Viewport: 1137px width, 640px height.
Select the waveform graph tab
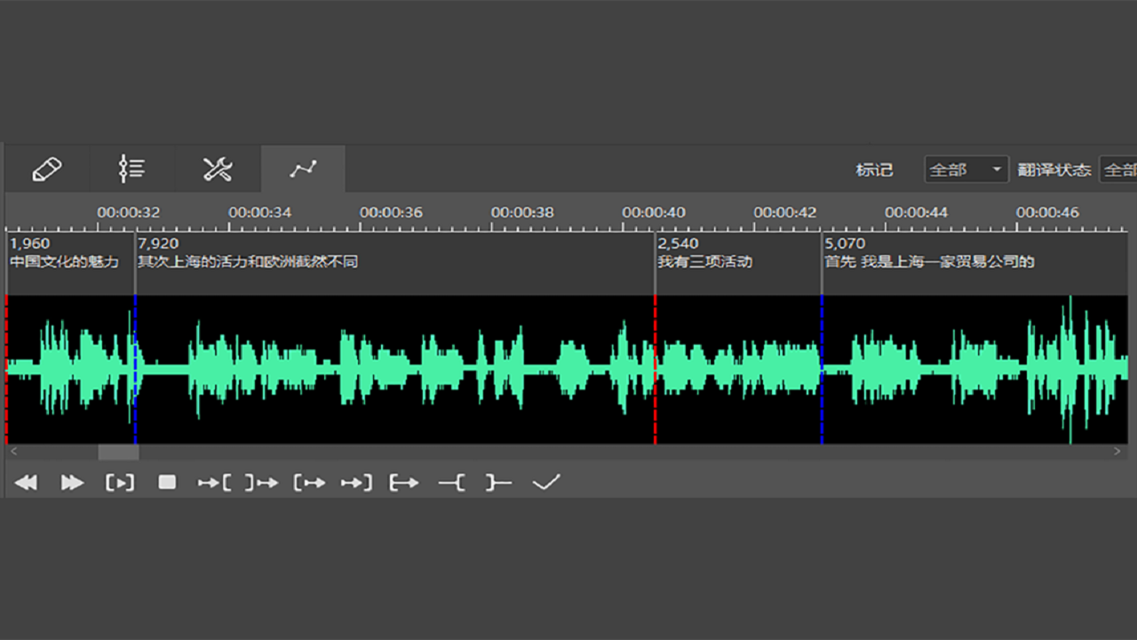tap(303, 169)
